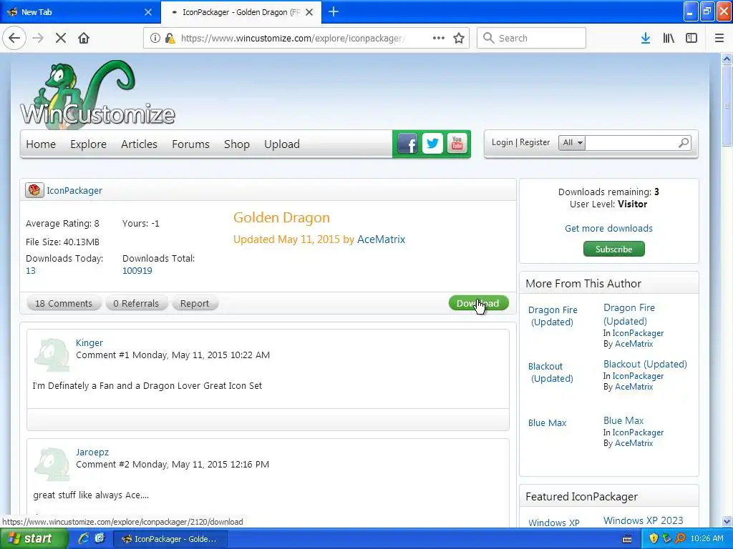Click the site search text field
Screen dimensions: 733x549
pyautogui.click(x=631, y=142)
